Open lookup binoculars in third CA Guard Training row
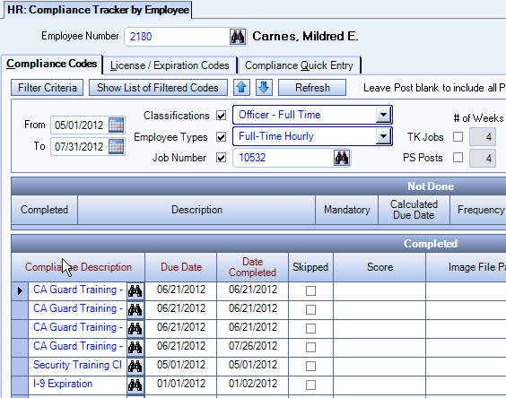 click(135, 328)
